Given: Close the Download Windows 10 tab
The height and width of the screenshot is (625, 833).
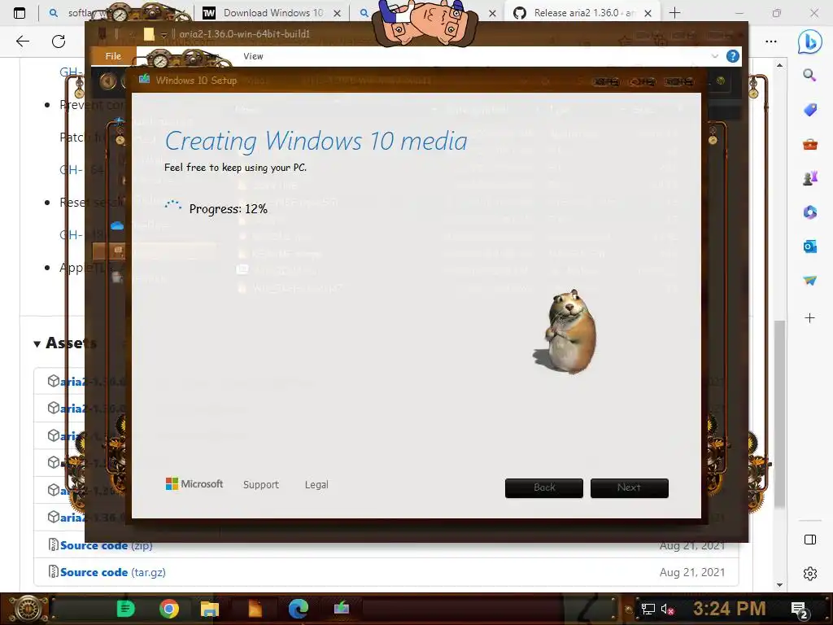Looking at the screenshot, I should click(337, 13).
